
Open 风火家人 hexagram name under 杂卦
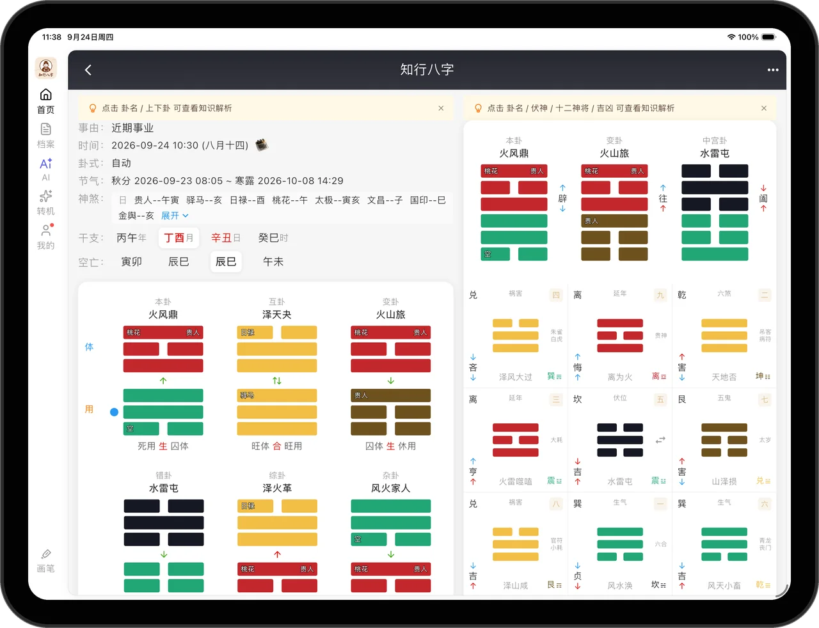tap(391, 488)
